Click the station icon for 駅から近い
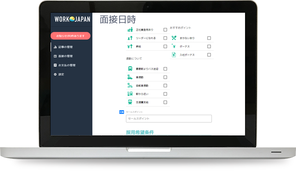This screenshot has width=296, height=171. (130, 94)
